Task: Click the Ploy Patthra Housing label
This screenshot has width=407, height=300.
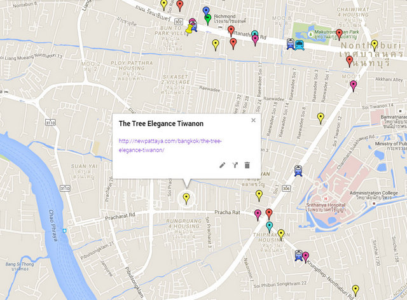Action: click(132, 70)
